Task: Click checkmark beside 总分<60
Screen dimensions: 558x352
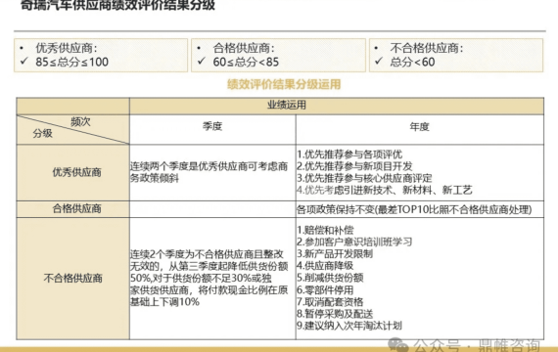Action: 379,62
